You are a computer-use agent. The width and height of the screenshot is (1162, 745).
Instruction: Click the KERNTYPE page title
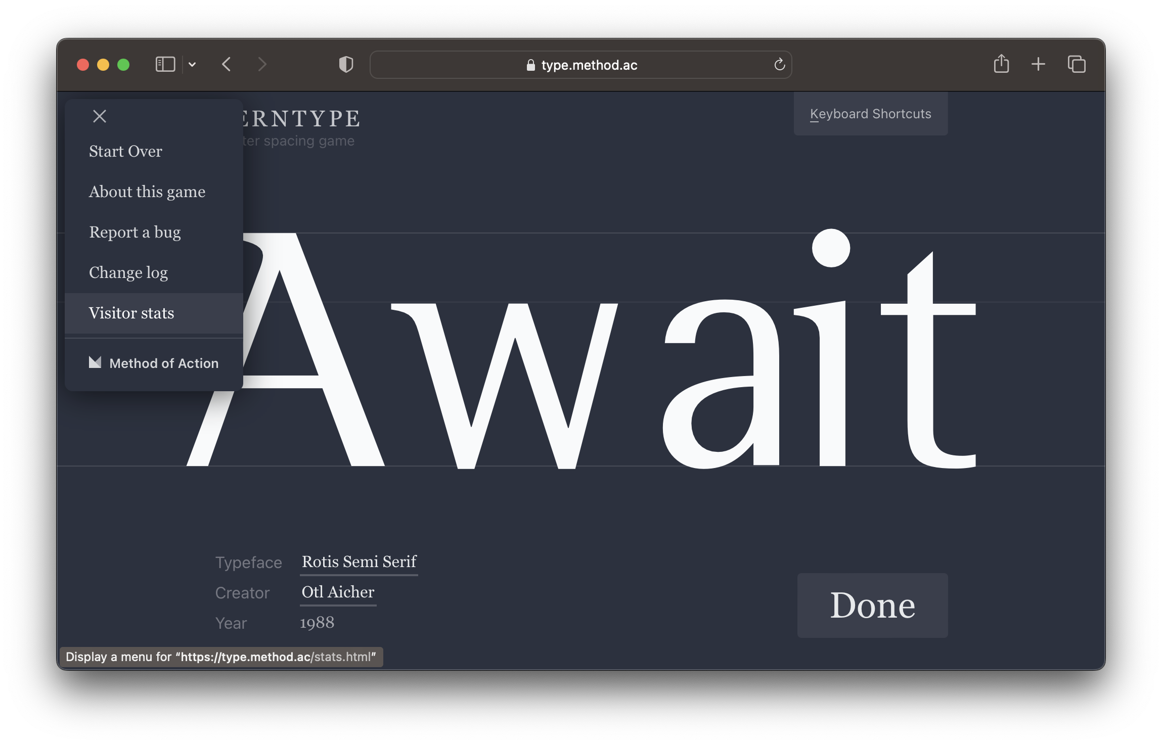301,119
